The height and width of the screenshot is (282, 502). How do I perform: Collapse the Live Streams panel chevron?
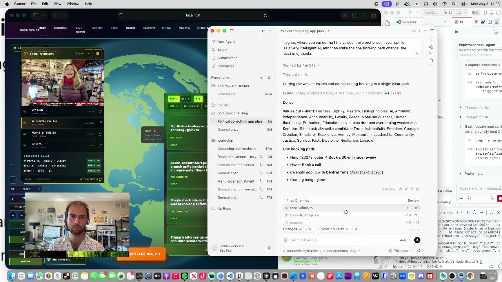89,53
